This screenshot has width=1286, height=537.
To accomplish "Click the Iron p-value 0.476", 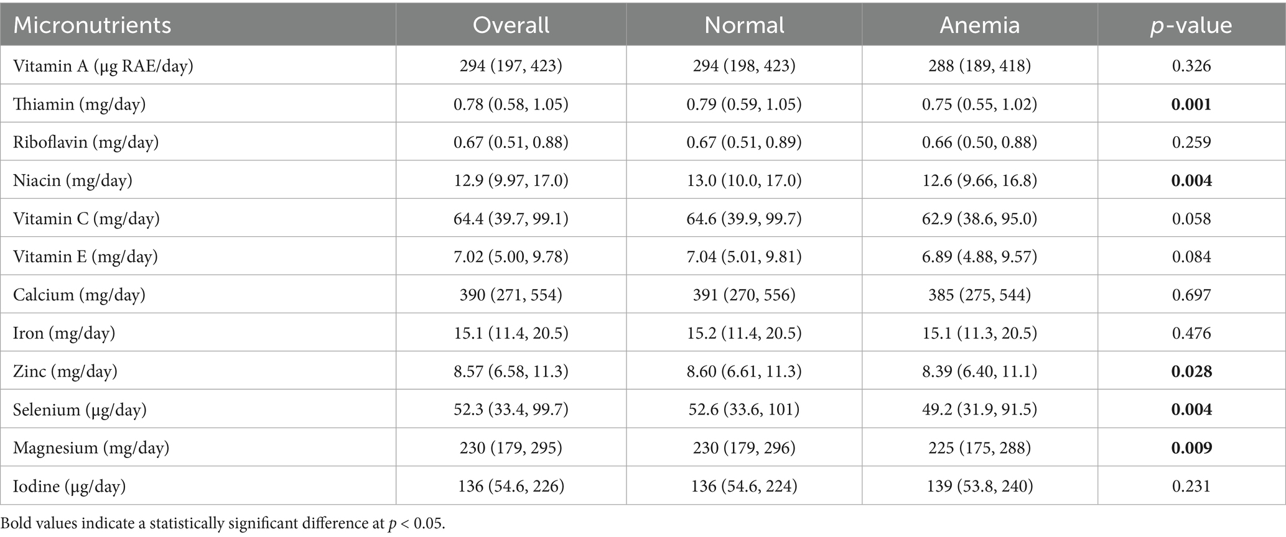I will 1191,333.
